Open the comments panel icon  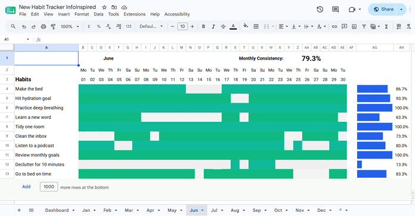(x=335, y=10)
